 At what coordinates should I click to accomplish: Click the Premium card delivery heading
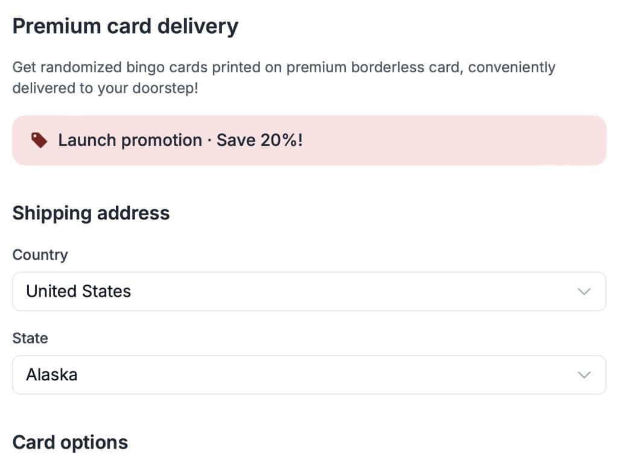(126, 25)
